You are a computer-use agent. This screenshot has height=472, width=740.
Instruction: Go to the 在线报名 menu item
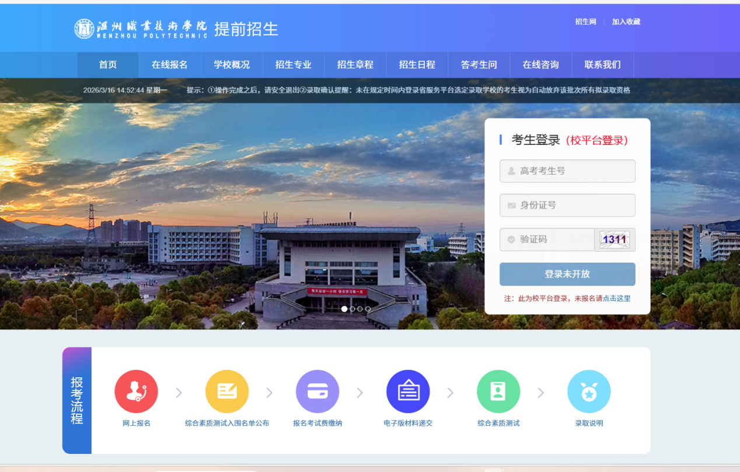170,65
